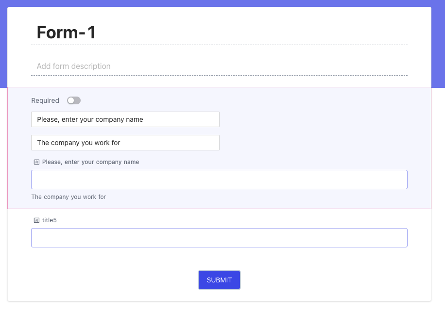Select the text field type icon beside company name question
Image resolution: width=445 pixels, height=311 pixels.
tap(36, 162)
